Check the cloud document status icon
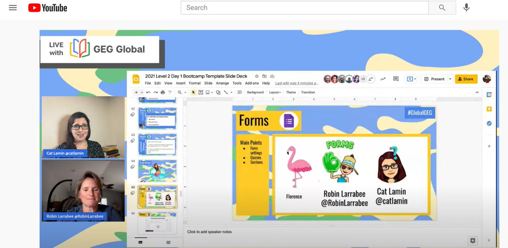Screen dimensions: 508x248 [272, 76]
